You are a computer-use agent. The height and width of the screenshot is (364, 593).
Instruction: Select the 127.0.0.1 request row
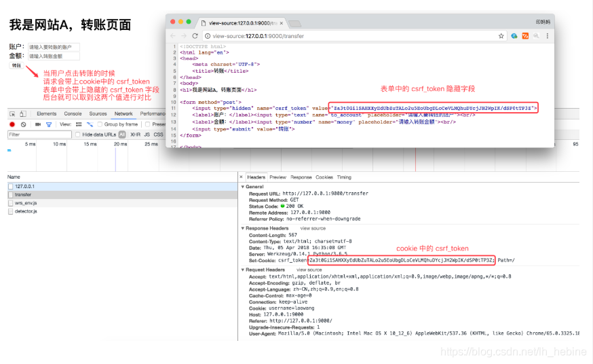123,187
